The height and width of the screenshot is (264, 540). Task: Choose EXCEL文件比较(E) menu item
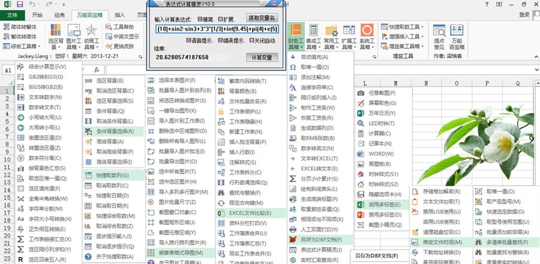click(251, 213)
